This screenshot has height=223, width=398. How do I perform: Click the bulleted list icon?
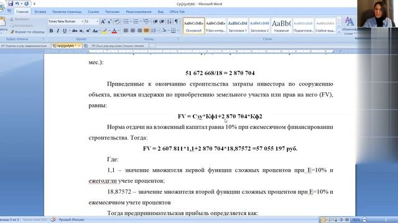[x=126, y=22]
